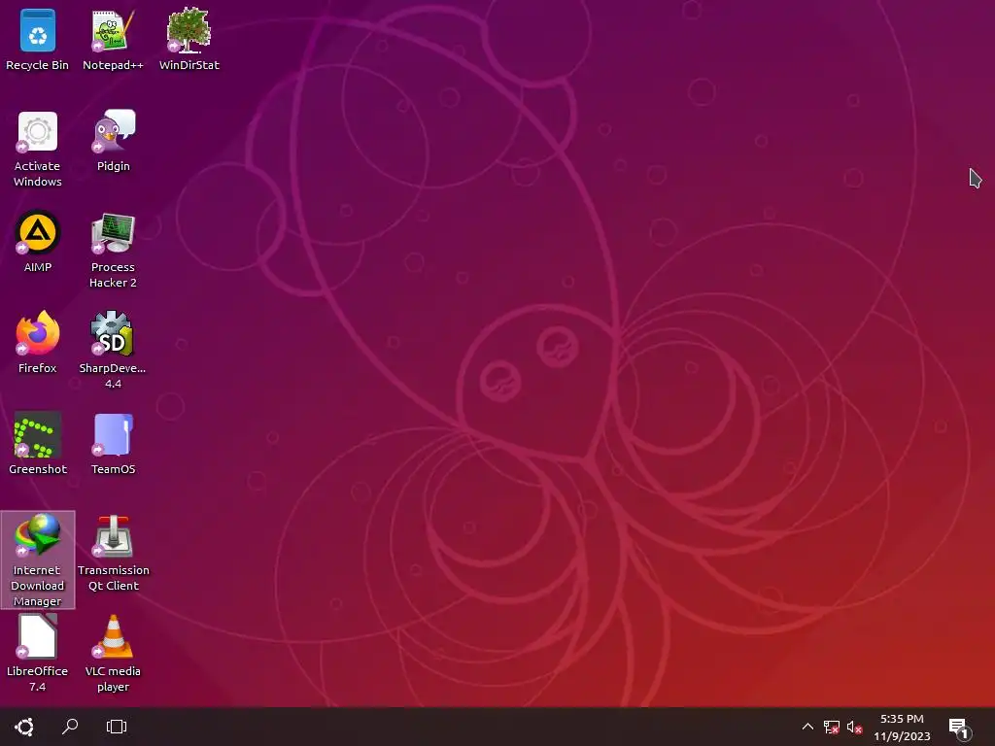This screenshot has height=746, width=995.
Task: Open the Transmission Qt Client shortcut
Action: (x=113, y=553)
